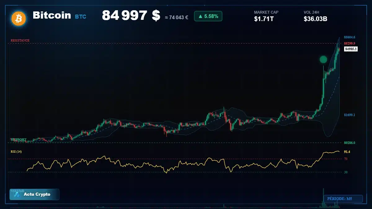Click the Actu Crypto badge
Viewport: 372px width, 209px height.
pyautogui.click(x=34, y=194)
